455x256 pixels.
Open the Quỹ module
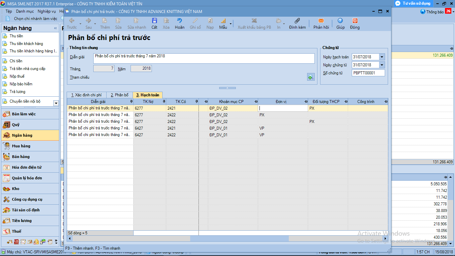pyautogui.click(x=30, y=125)
